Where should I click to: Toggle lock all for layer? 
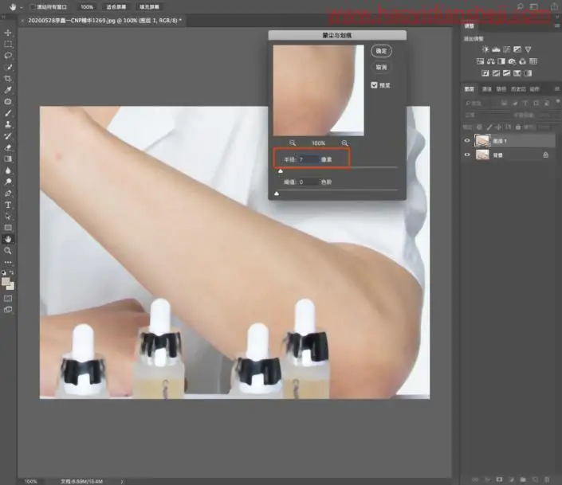[518, 127]
